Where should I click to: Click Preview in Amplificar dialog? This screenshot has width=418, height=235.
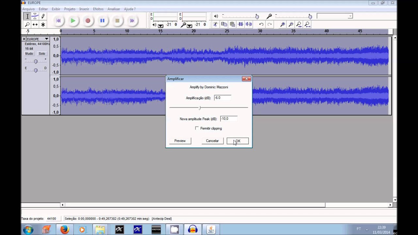click(180, 141)
